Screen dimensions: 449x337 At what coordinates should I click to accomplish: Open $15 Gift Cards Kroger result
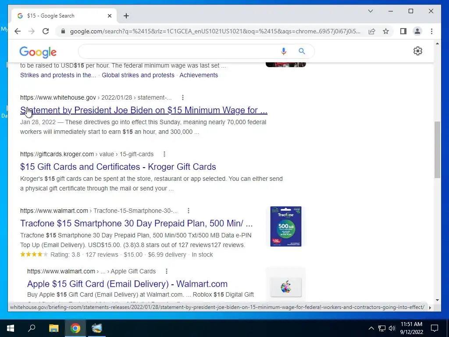click(118, 167)
